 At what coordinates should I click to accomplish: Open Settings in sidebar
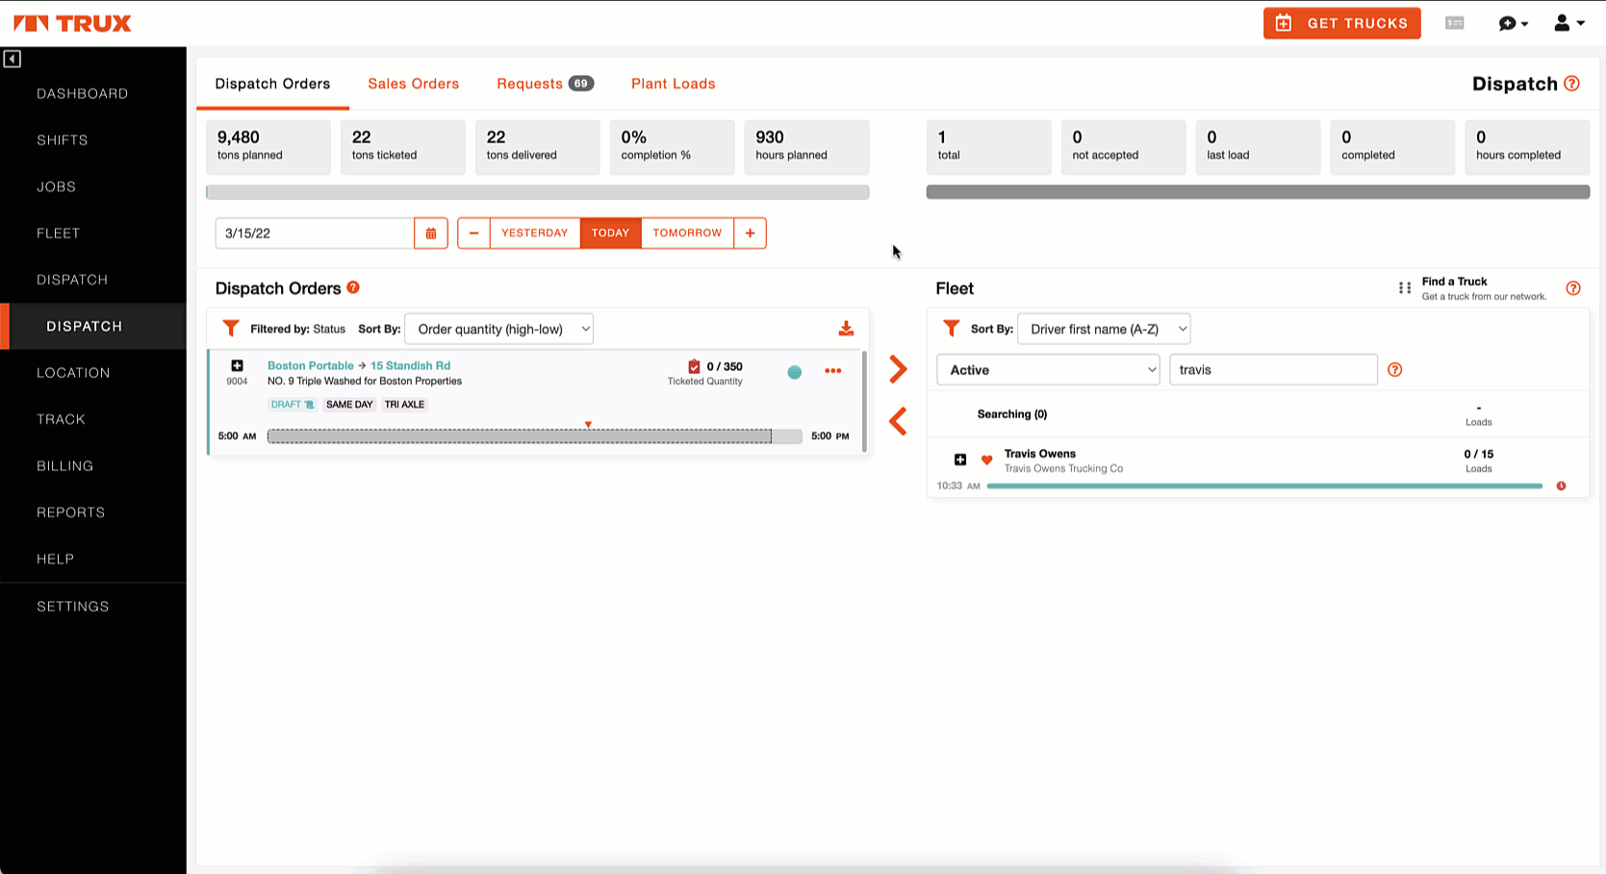pos(73,607)
